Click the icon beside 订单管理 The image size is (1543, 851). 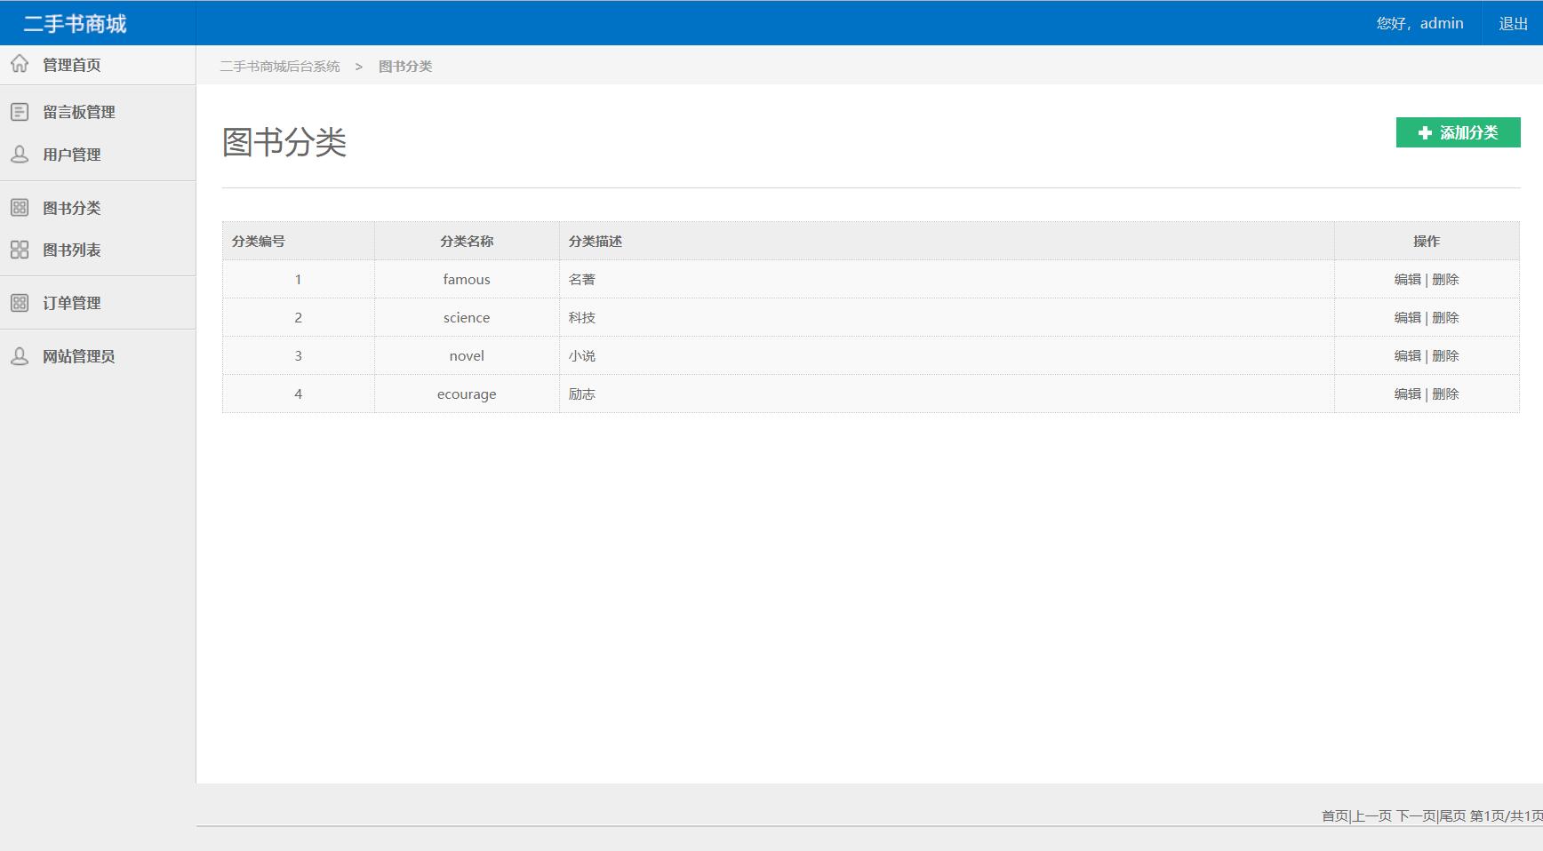[x=20, y=303]
